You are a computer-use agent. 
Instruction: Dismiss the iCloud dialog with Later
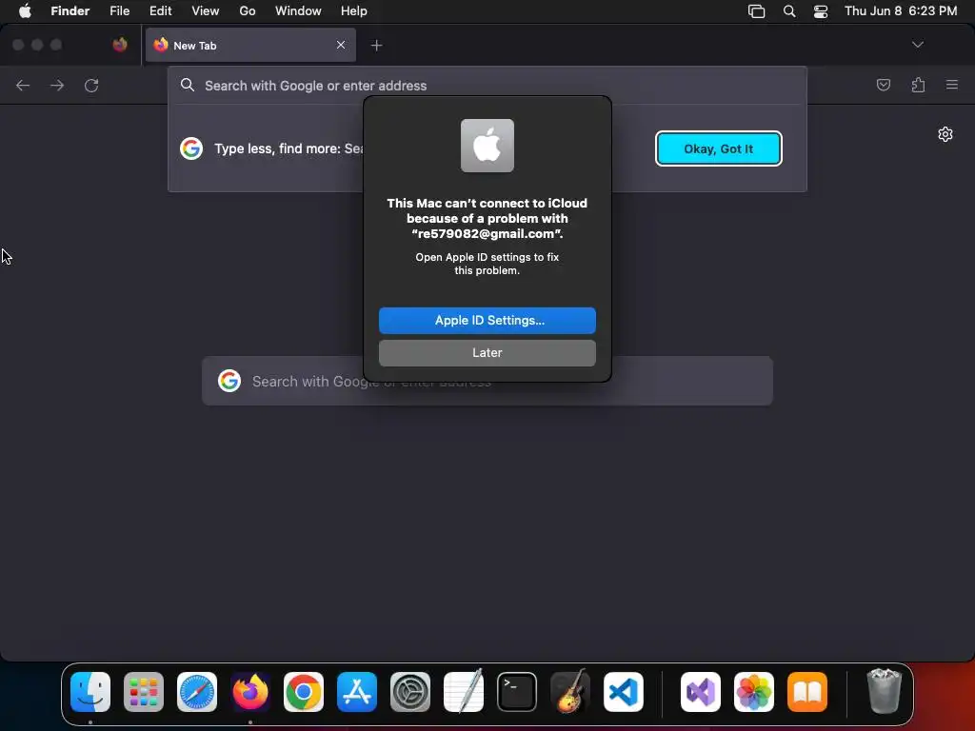(x=487, y=352)
